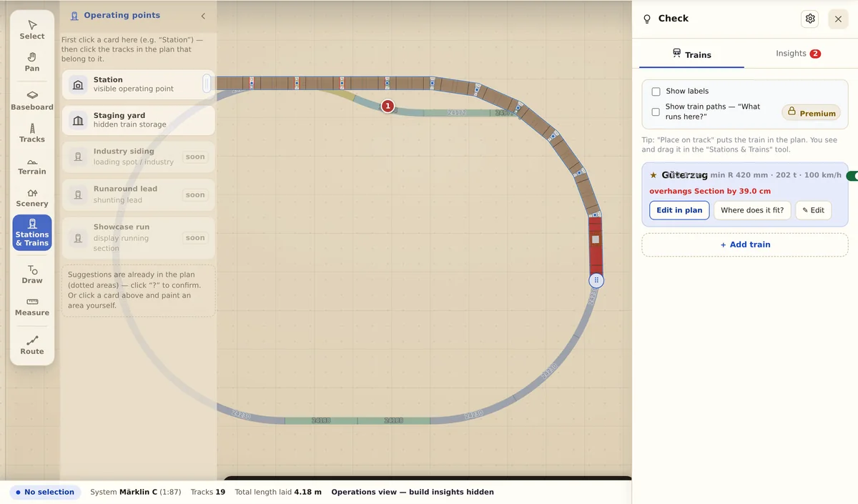Click the No selection status pill
Screen dimensions: 858x504
(x=45, y=492)
